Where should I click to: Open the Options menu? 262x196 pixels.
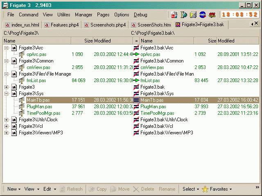point(122,15)
